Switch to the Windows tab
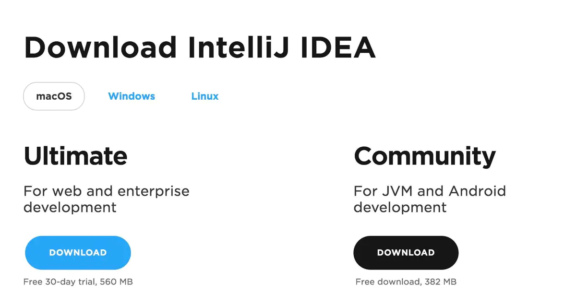This screenshot has height=305, width=576. click(132, 96)
